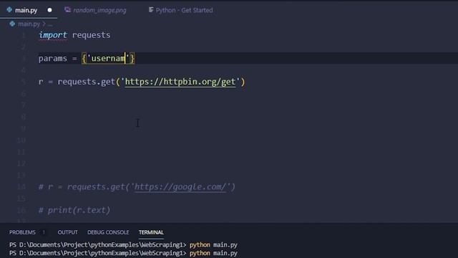Click the Problems count badge
This screenshot has height=258, width=458.
(x=44, y=232)
